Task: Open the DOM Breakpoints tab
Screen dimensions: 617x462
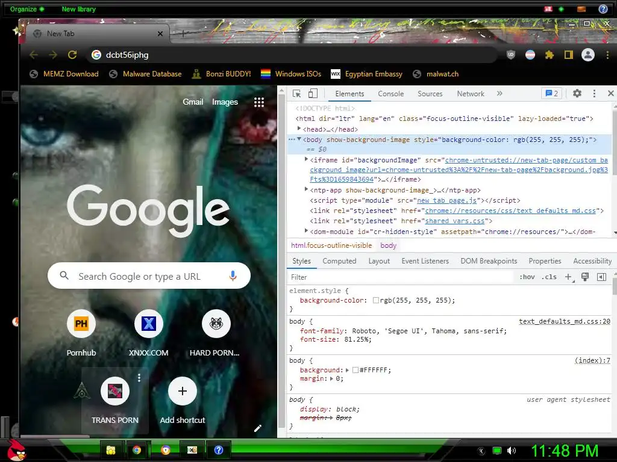Action: tap(489, 261)
